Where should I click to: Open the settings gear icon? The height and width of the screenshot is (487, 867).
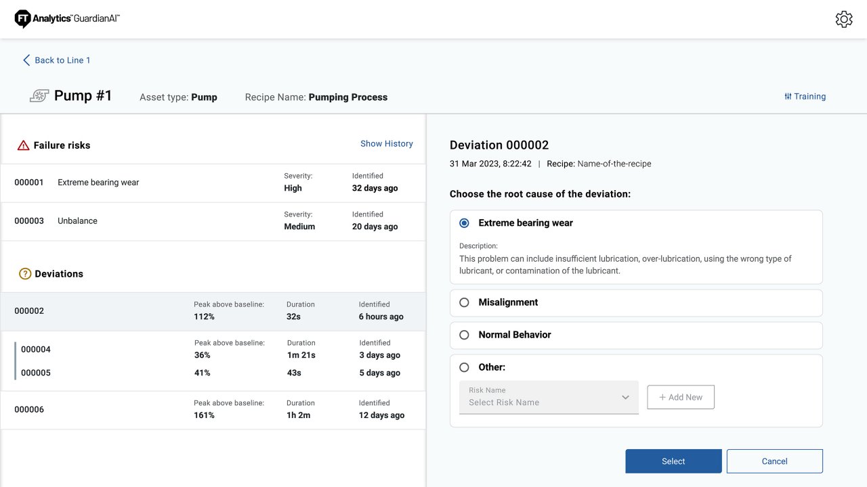point(843,18)
